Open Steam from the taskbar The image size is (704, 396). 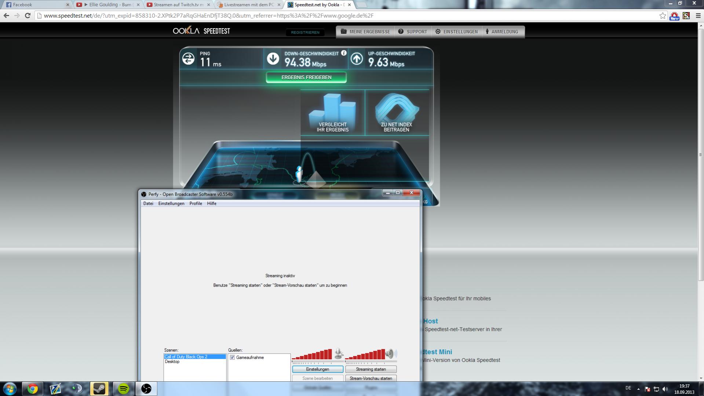click(x=99, y=389)
